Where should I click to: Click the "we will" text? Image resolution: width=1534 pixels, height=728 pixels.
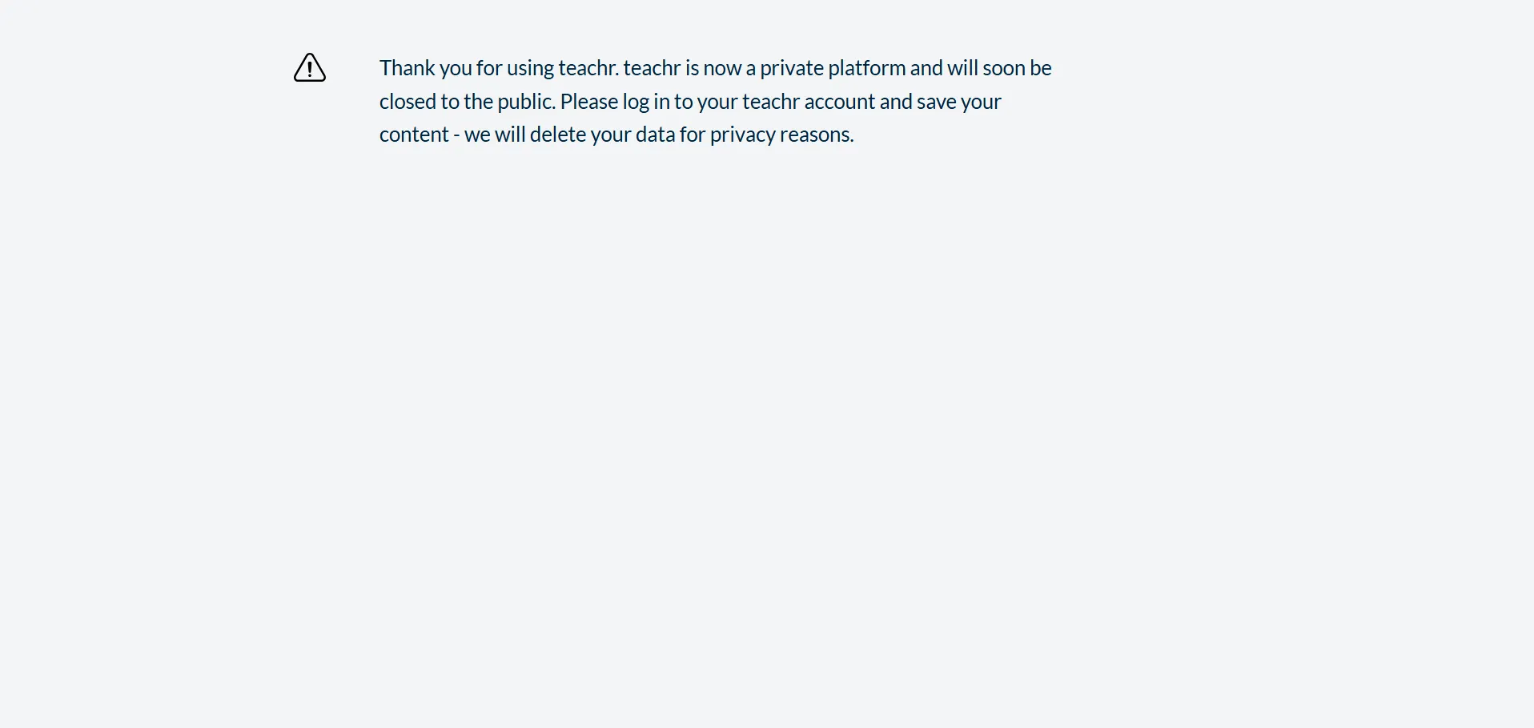pyautogui.click(x=494, y=135)
